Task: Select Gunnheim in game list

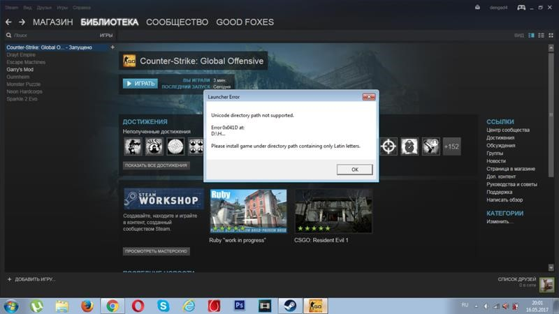Action: [18, 77]
